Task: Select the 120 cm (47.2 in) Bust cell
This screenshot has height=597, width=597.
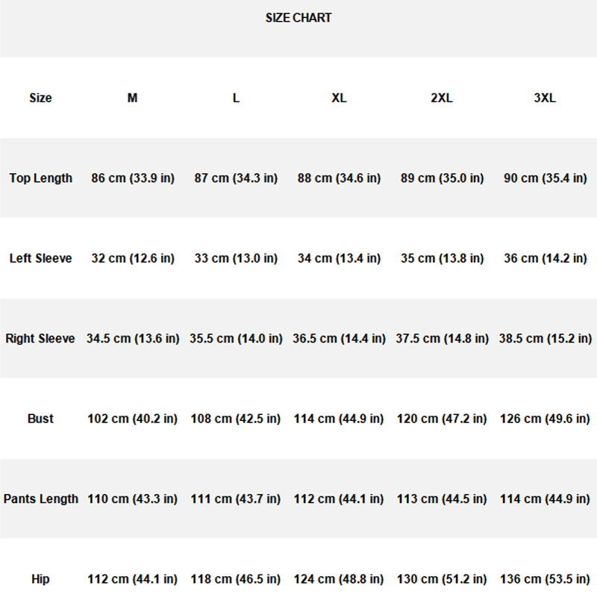Action: (442, 419)
